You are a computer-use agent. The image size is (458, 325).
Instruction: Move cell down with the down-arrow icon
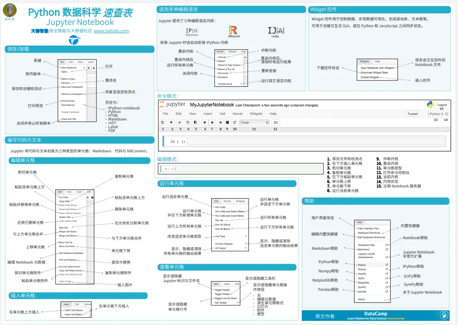[212, 122]
